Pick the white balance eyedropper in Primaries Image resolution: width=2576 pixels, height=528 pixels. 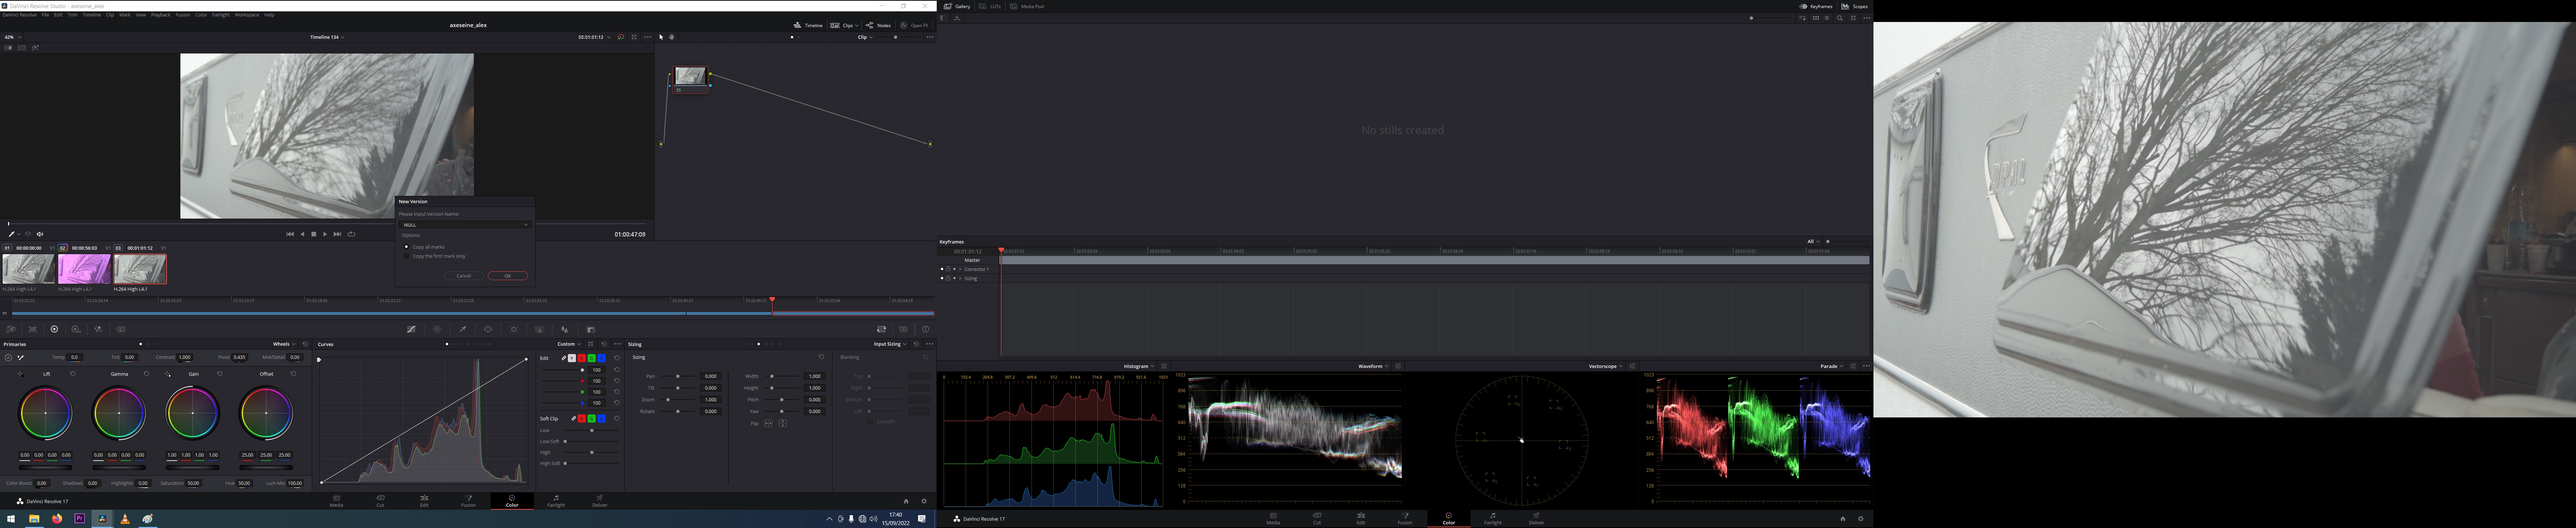pyautogui.click(x=21, y=358)
